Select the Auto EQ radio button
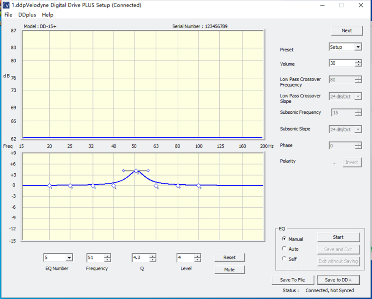Viewport: 372px width, 299px height. tap(284, 248)
